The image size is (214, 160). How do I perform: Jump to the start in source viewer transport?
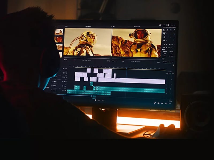tap(83, 60)
